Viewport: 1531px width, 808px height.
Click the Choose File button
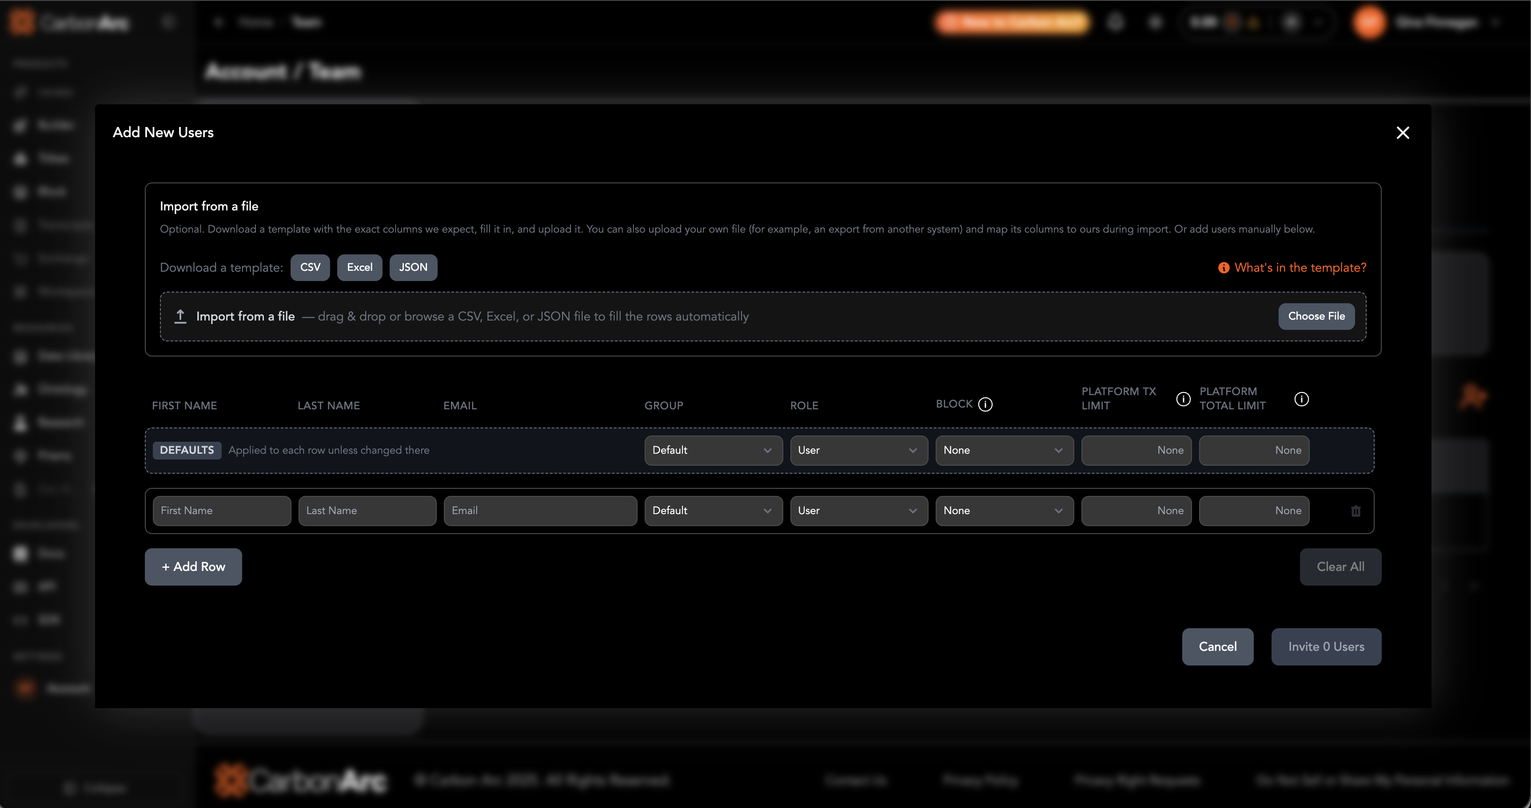[x=1316, y=317]
